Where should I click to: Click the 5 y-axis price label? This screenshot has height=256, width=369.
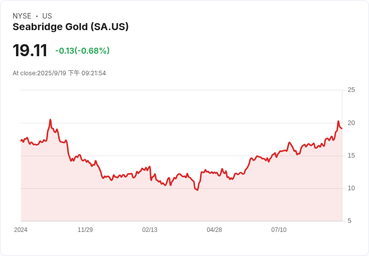tap(349, 221)
